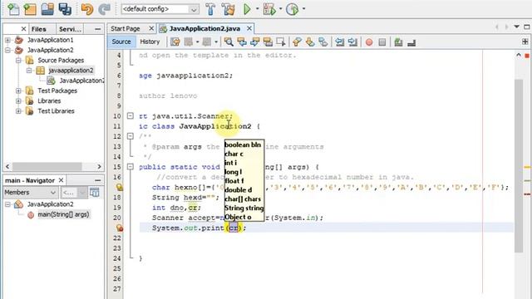The image size is (532, 299).
Task: Close the JavaApplication2.java tab
Action: coord(249,28)
